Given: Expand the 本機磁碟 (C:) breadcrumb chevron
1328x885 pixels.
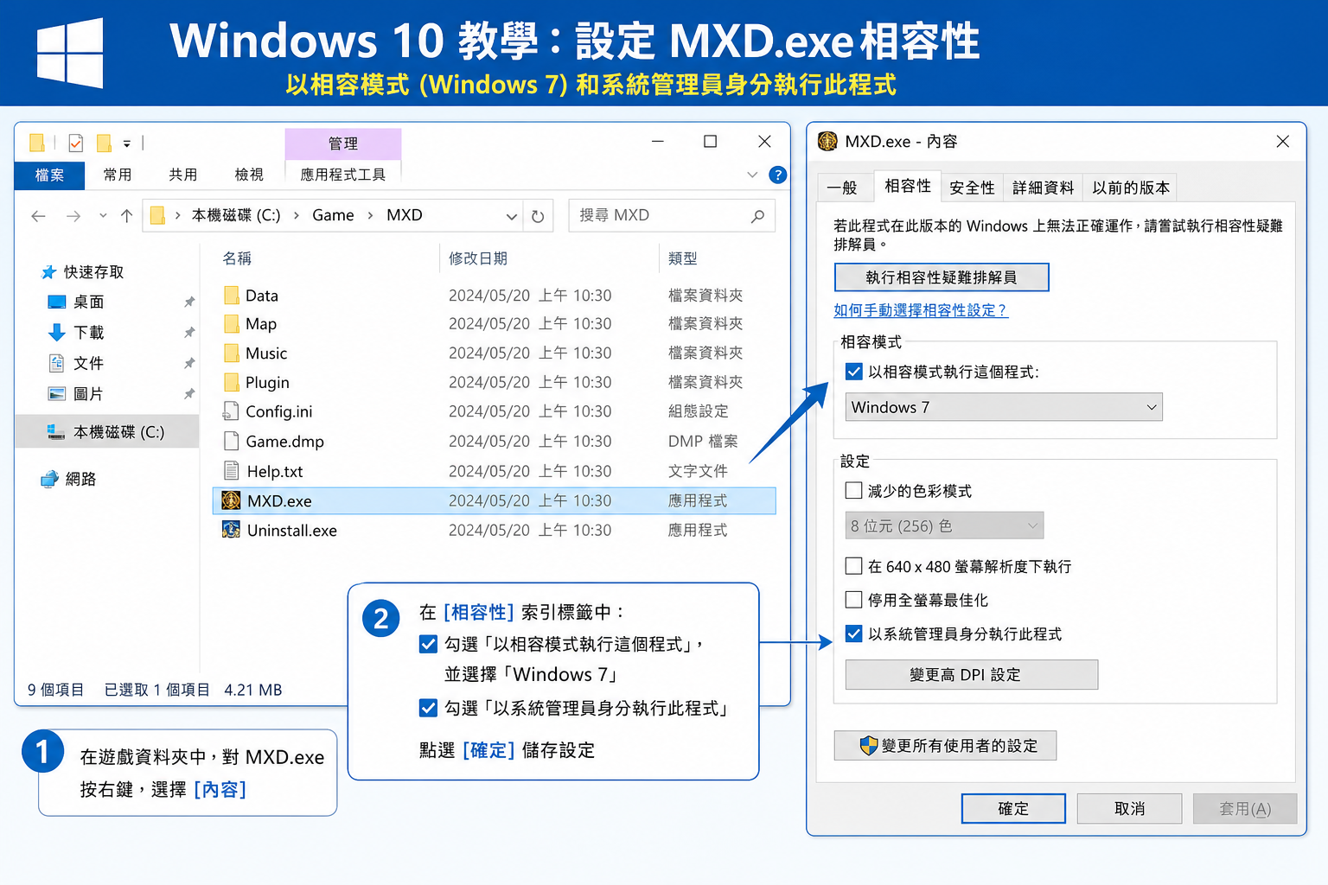Looking at the screenshot, I should coord(296,215).
